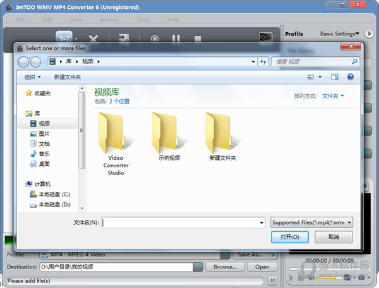Click the snapshot camera icon in preview panel
This screenshot has height=288, width=379.
tap(361, 277)
